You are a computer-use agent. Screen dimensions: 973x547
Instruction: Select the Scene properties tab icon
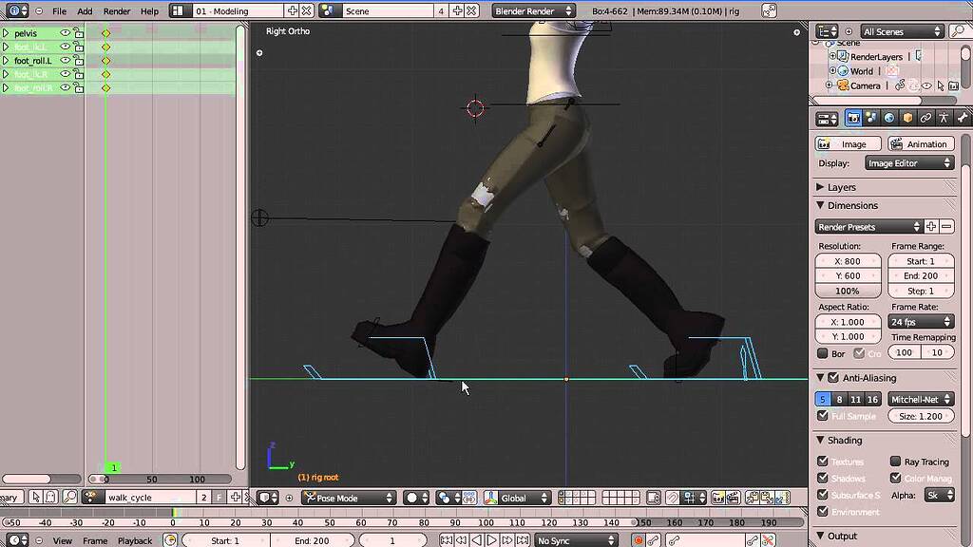pos(871,118)
